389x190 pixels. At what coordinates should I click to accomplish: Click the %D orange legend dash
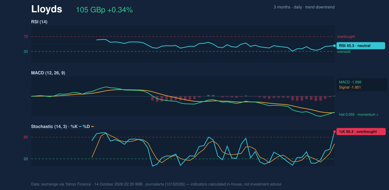click(92, 127)
